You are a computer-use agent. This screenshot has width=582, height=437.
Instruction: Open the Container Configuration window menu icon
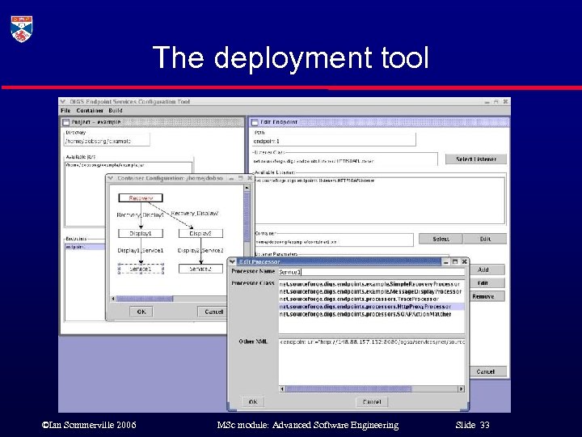[110, 178]
